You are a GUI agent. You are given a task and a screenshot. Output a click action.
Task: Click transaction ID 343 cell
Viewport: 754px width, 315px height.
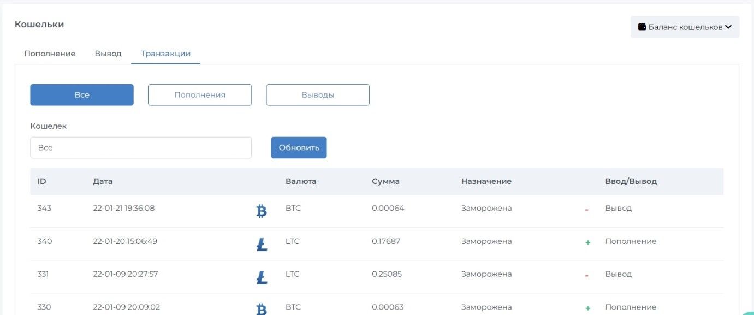click(44, 208)
